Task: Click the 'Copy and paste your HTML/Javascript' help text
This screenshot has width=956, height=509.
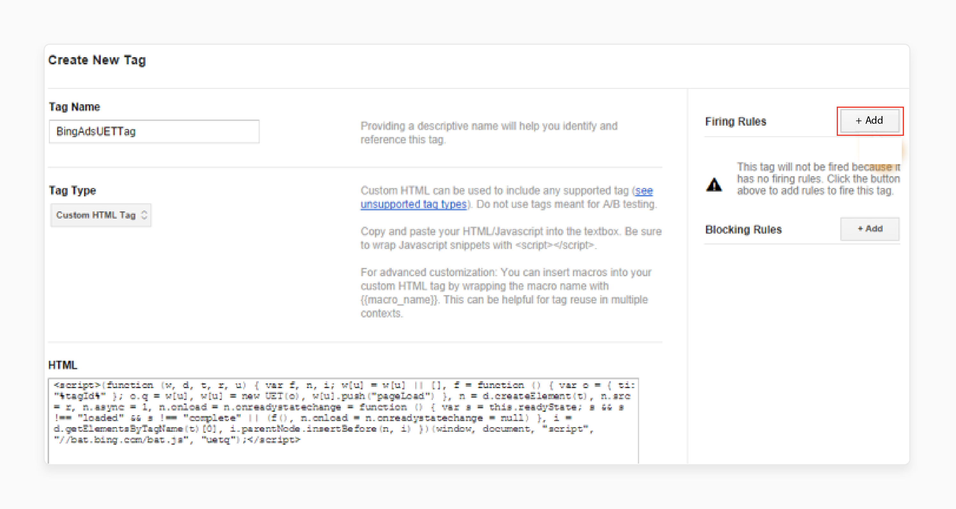Action: point(511,238)
